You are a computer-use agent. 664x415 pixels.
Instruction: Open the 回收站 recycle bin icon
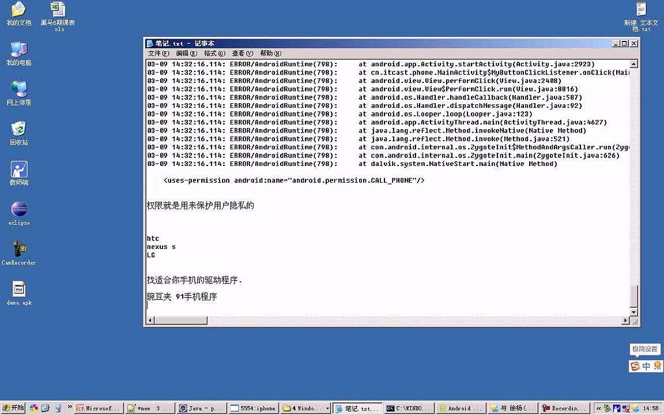click(x=18, y=133)
